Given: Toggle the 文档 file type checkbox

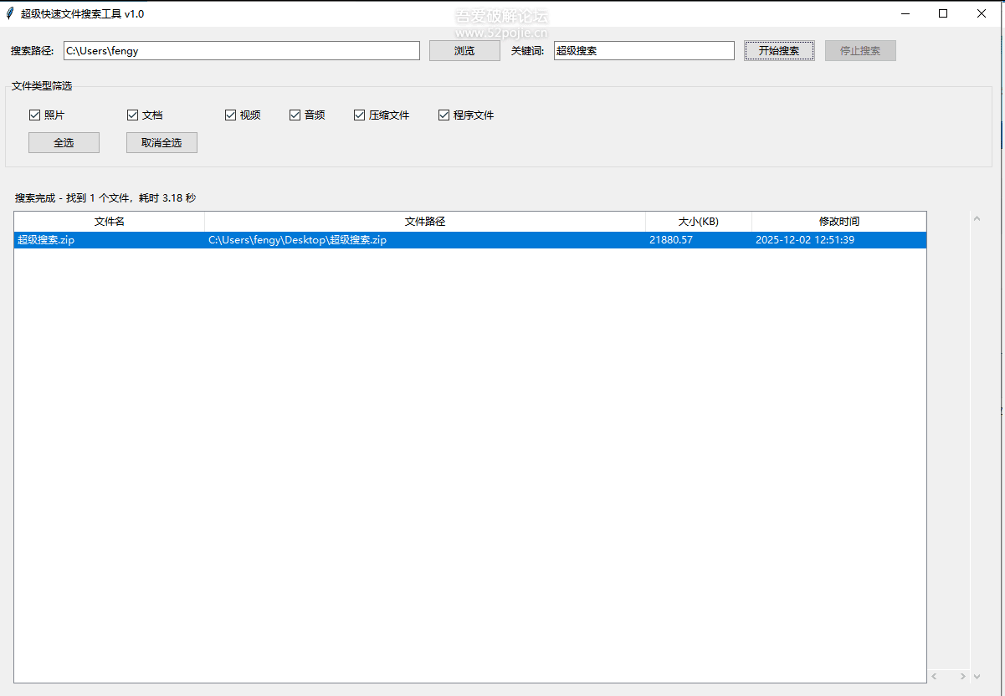Looking at the screenshot, I should tap(132, 115).
